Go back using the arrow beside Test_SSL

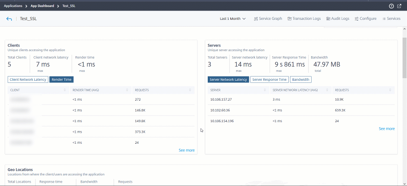pyautogui.click(x=9, y=19)
